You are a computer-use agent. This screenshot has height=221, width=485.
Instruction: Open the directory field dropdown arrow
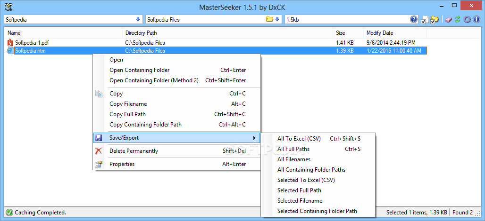pos(277,19)
